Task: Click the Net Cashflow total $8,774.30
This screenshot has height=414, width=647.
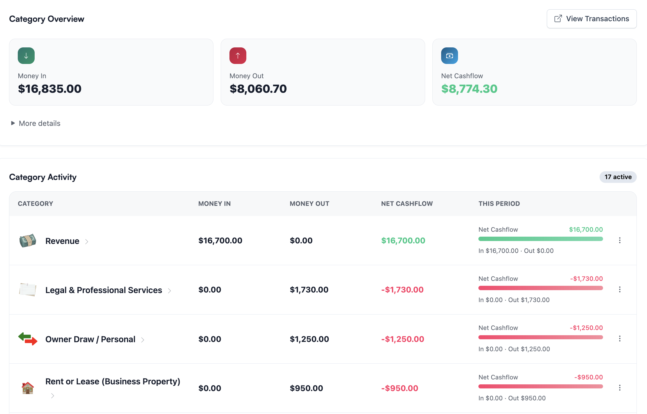Action: click(x=469, y=89)
